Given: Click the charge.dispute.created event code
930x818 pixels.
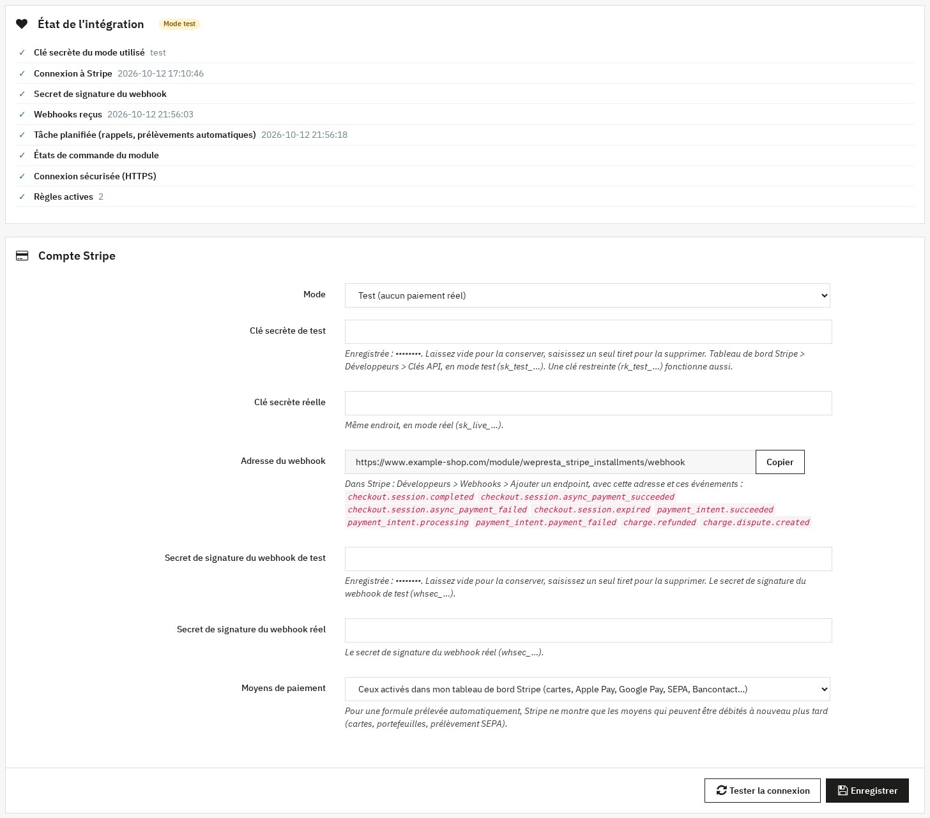Looking at the screenshot, I should pos(756,523).
